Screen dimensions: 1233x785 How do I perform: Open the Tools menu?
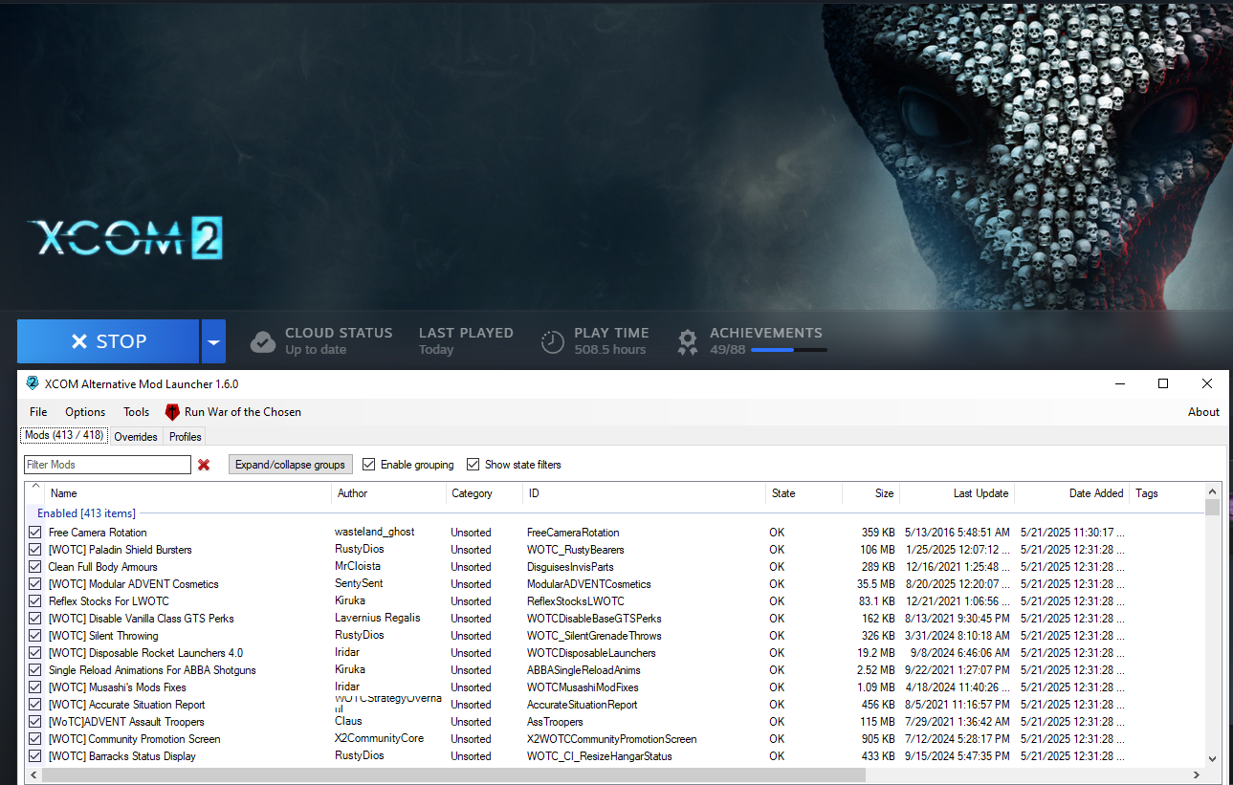pyautogui.click(x=137, y=412)
